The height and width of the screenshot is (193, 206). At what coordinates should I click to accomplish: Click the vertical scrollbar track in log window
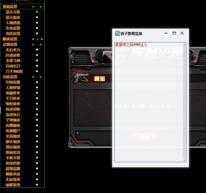pyautogui.click(x=184, y=102)
